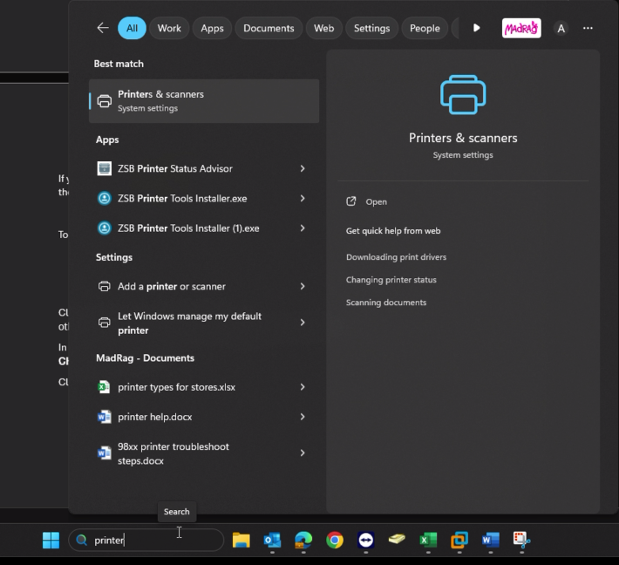Switch to the Settings filter tab
Image resolution: width=619 pixels, height=565 pixels.
click(x=371, y=28)
